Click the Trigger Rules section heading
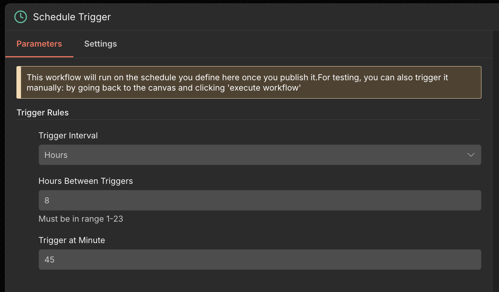Screen dimensions: 499x292 [x=43, y=113]
